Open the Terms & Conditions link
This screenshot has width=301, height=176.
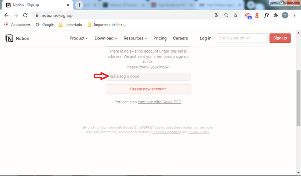tap(166, 132)
